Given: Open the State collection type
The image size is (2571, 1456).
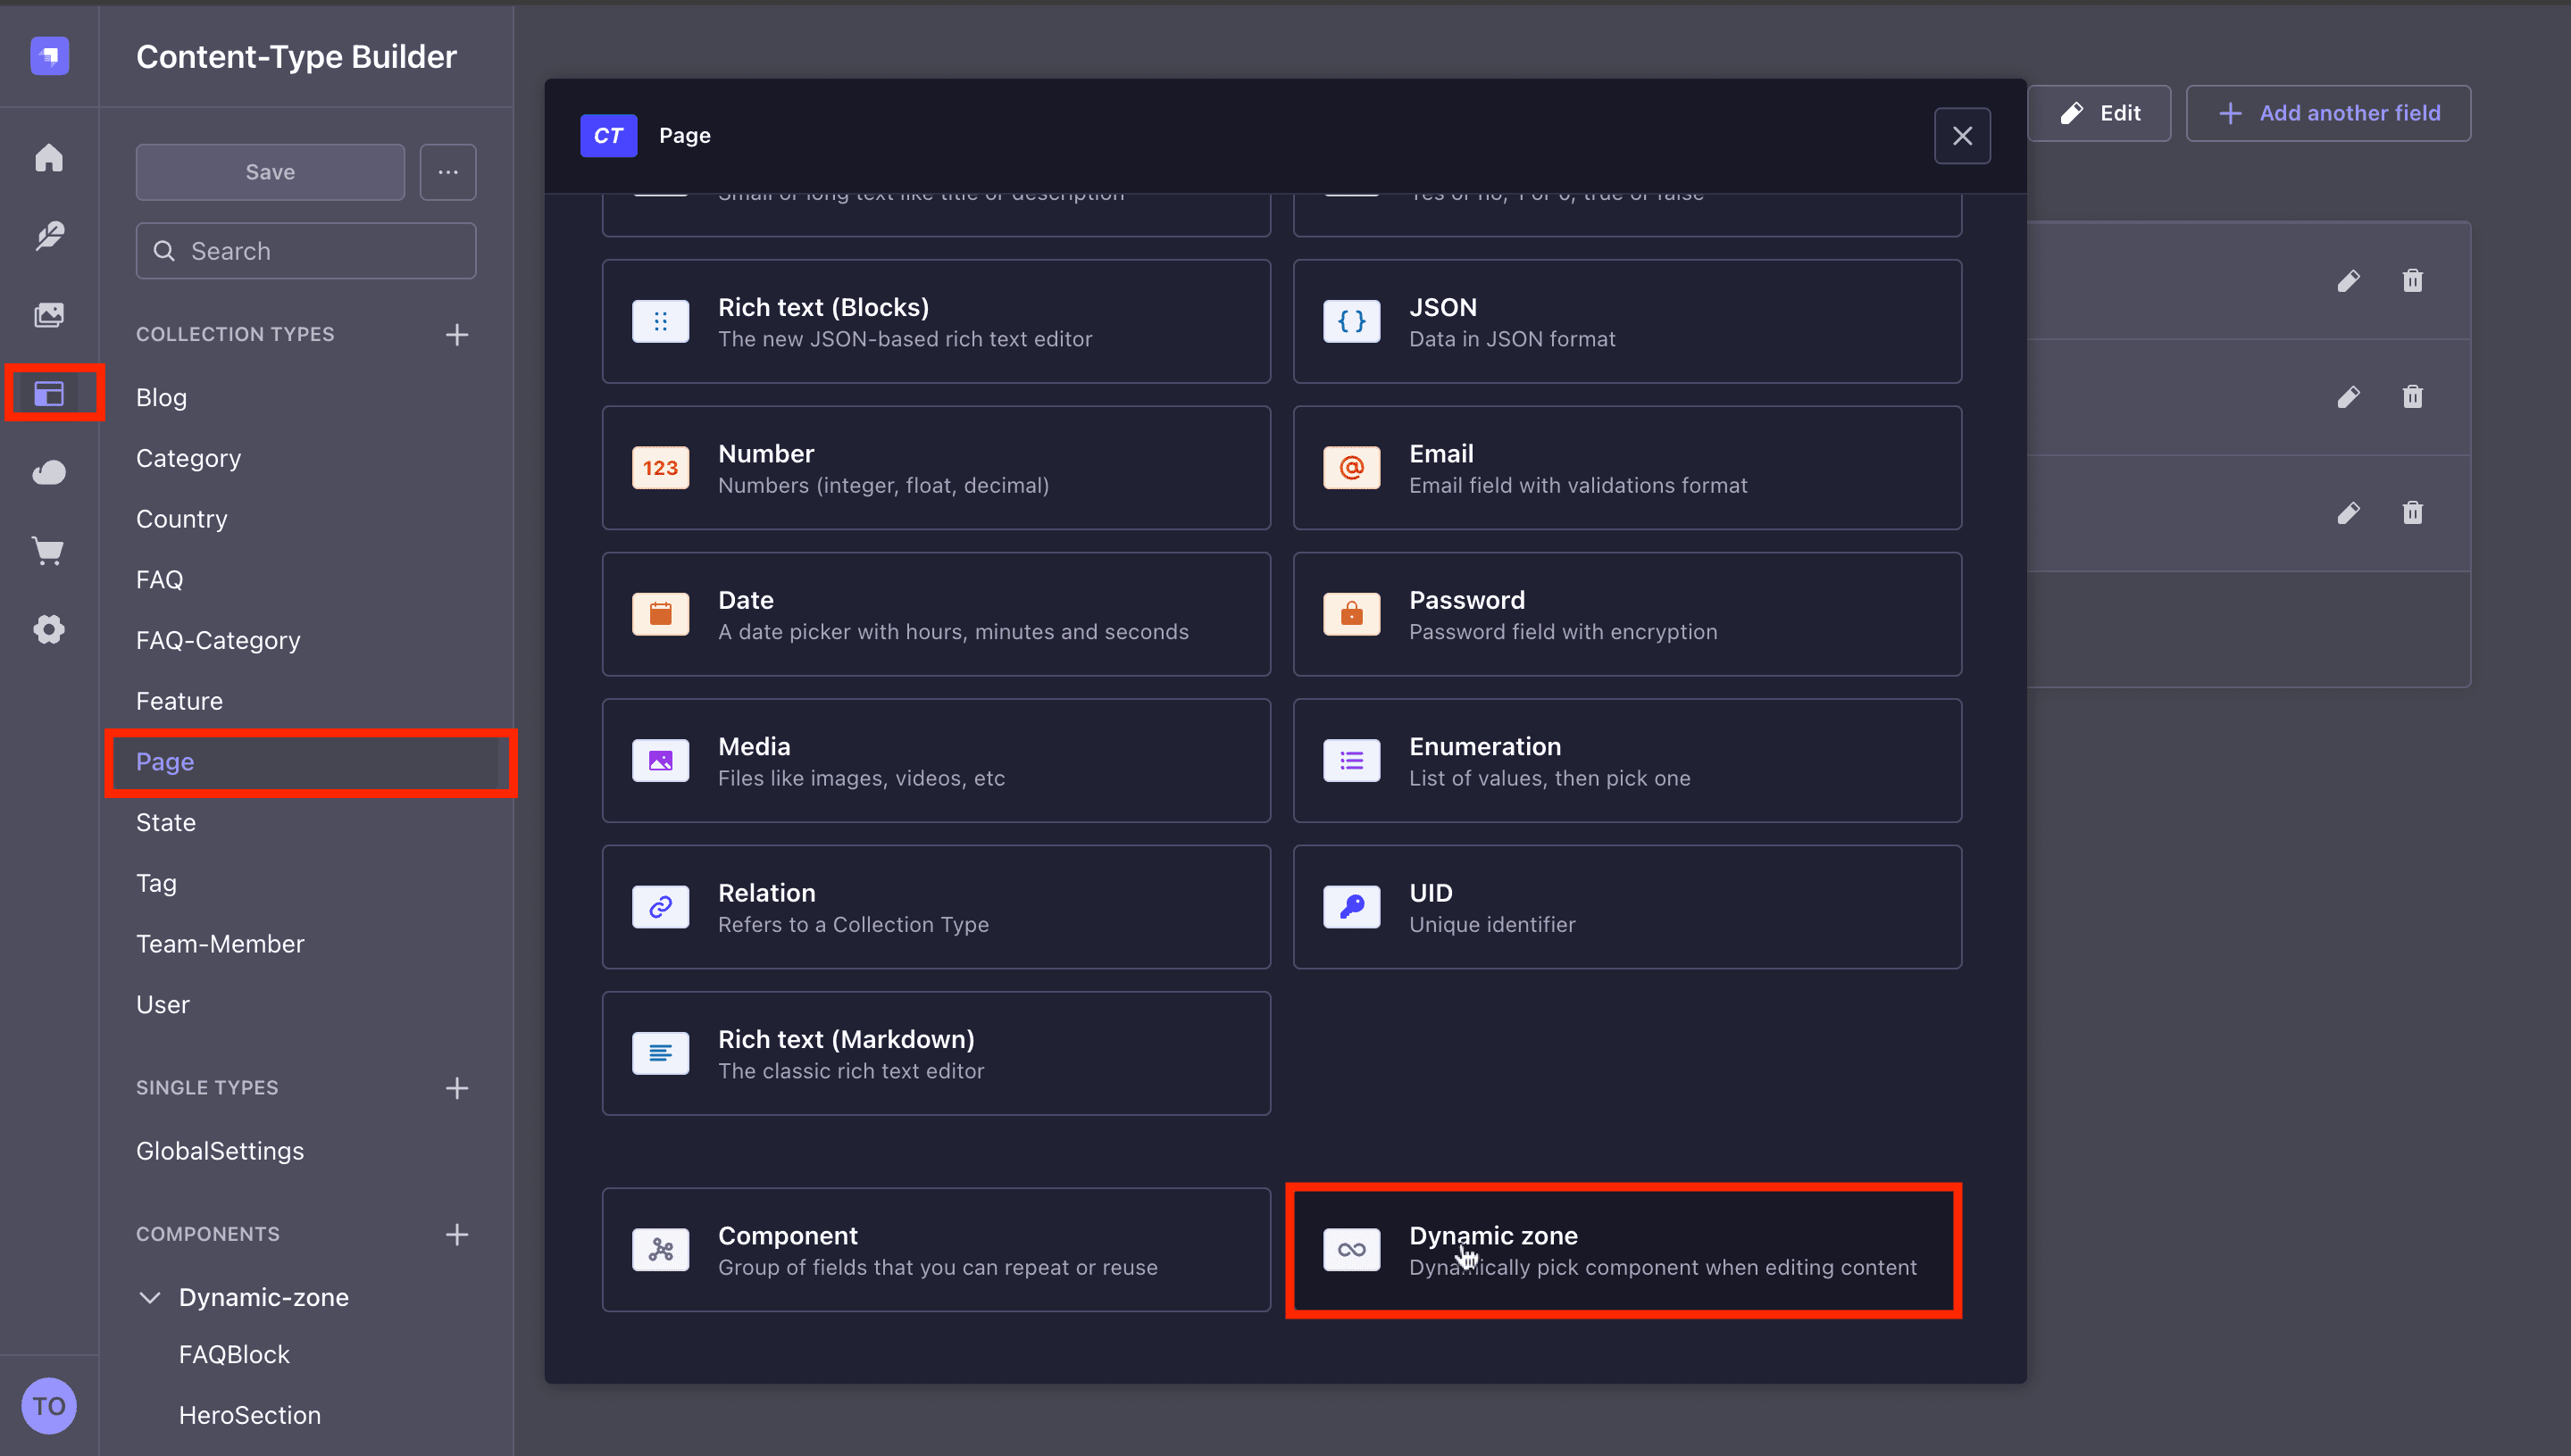Looking at the screenshot, I should coord(165,822).
